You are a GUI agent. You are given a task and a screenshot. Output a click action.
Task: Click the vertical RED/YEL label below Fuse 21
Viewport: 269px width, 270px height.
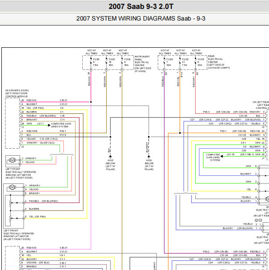click(178, 82)
